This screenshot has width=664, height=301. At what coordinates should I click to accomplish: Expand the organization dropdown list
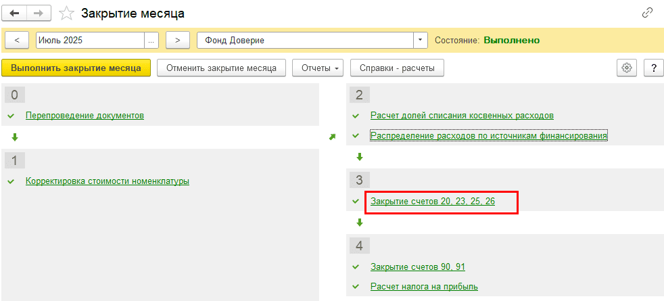pyautogui.click(x=421, y=40)
